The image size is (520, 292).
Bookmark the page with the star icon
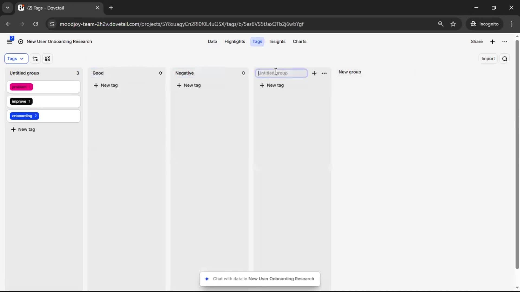[453, 24]
